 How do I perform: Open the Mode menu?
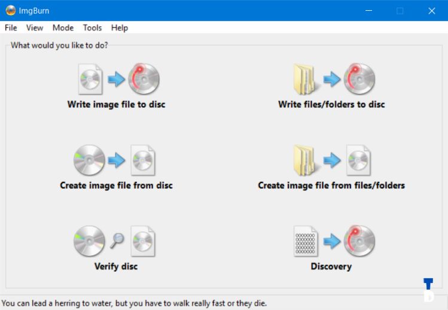63,28
